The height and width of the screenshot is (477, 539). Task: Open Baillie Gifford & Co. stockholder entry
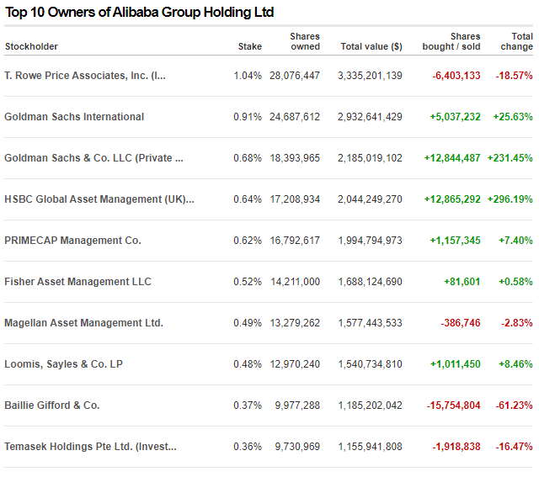(52, 405)
